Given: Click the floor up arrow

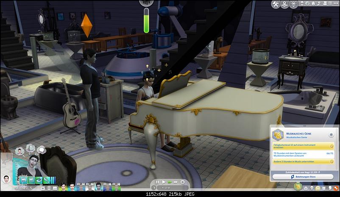Looking at the screenshot, I should point(302,2).
